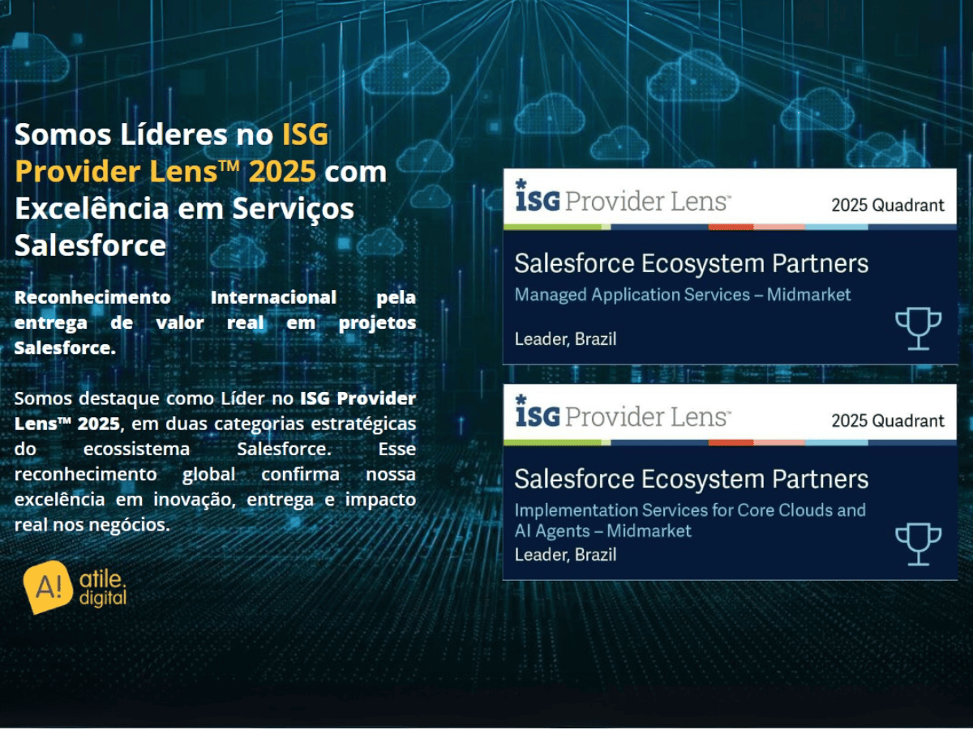Click ISG Provider Lens logo in upper badge
973x729 pixels.
pyautogui.click(x=623, y=196)
